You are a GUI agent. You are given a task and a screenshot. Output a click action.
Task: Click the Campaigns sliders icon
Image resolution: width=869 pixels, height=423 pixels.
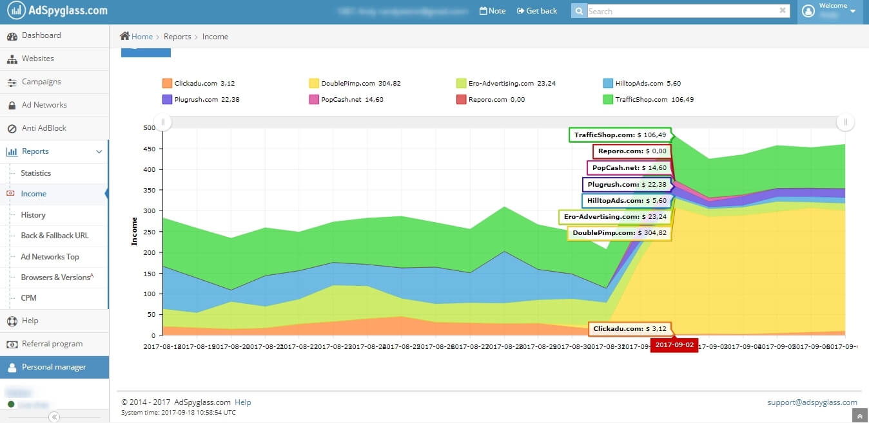tap(12, 82)
